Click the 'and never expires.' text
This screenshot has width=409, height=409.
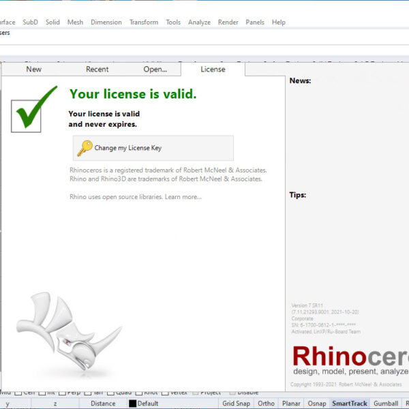(x=102, y=124)
